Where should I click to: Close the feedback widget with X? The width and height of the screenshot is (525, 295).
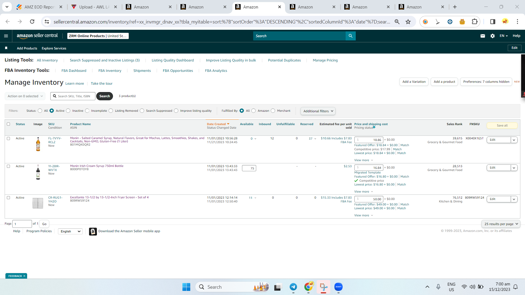24,276
